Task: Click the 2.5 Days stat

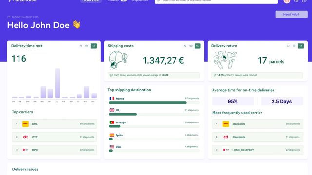Action: click(282, 102)
